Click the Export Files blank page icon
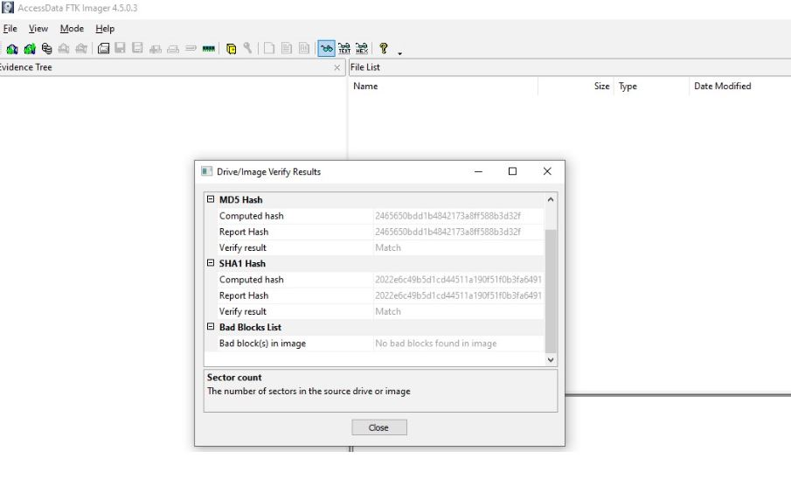Image resolution: width=791 pixels, height=500 pixels. 269,48
